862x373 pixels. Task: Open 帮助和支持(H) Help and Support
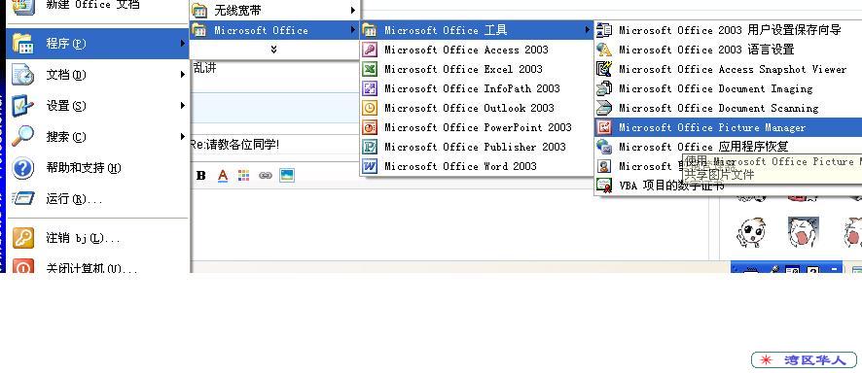[98, 168]
